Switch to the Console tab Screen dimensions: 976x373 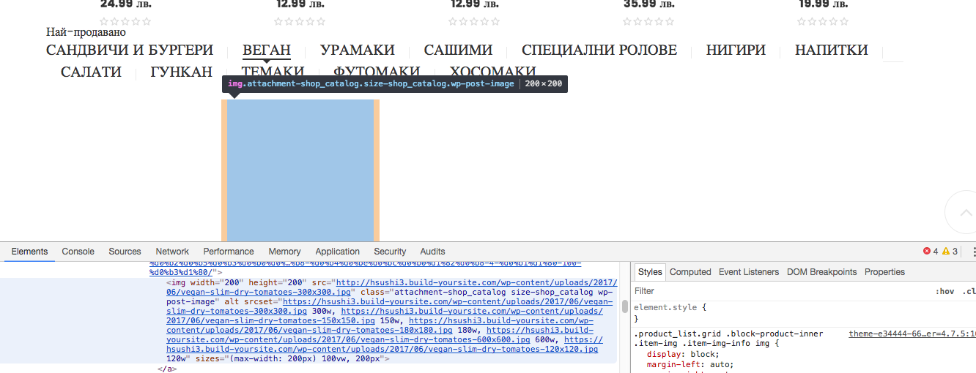[x=78, y=252]
